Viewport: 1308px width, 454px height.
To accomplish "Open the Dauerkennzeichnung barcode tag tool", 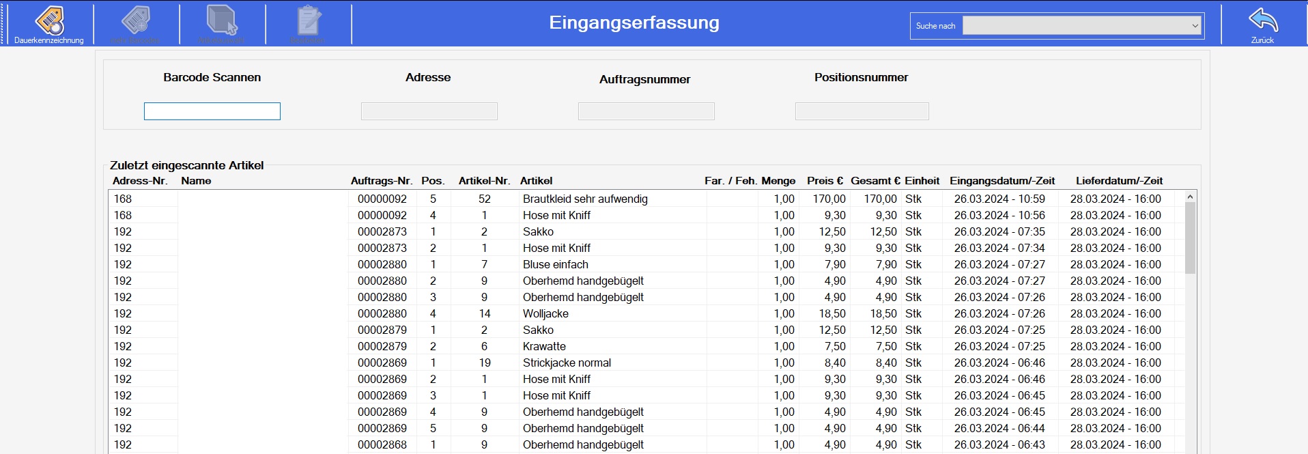I will (49, 24).
